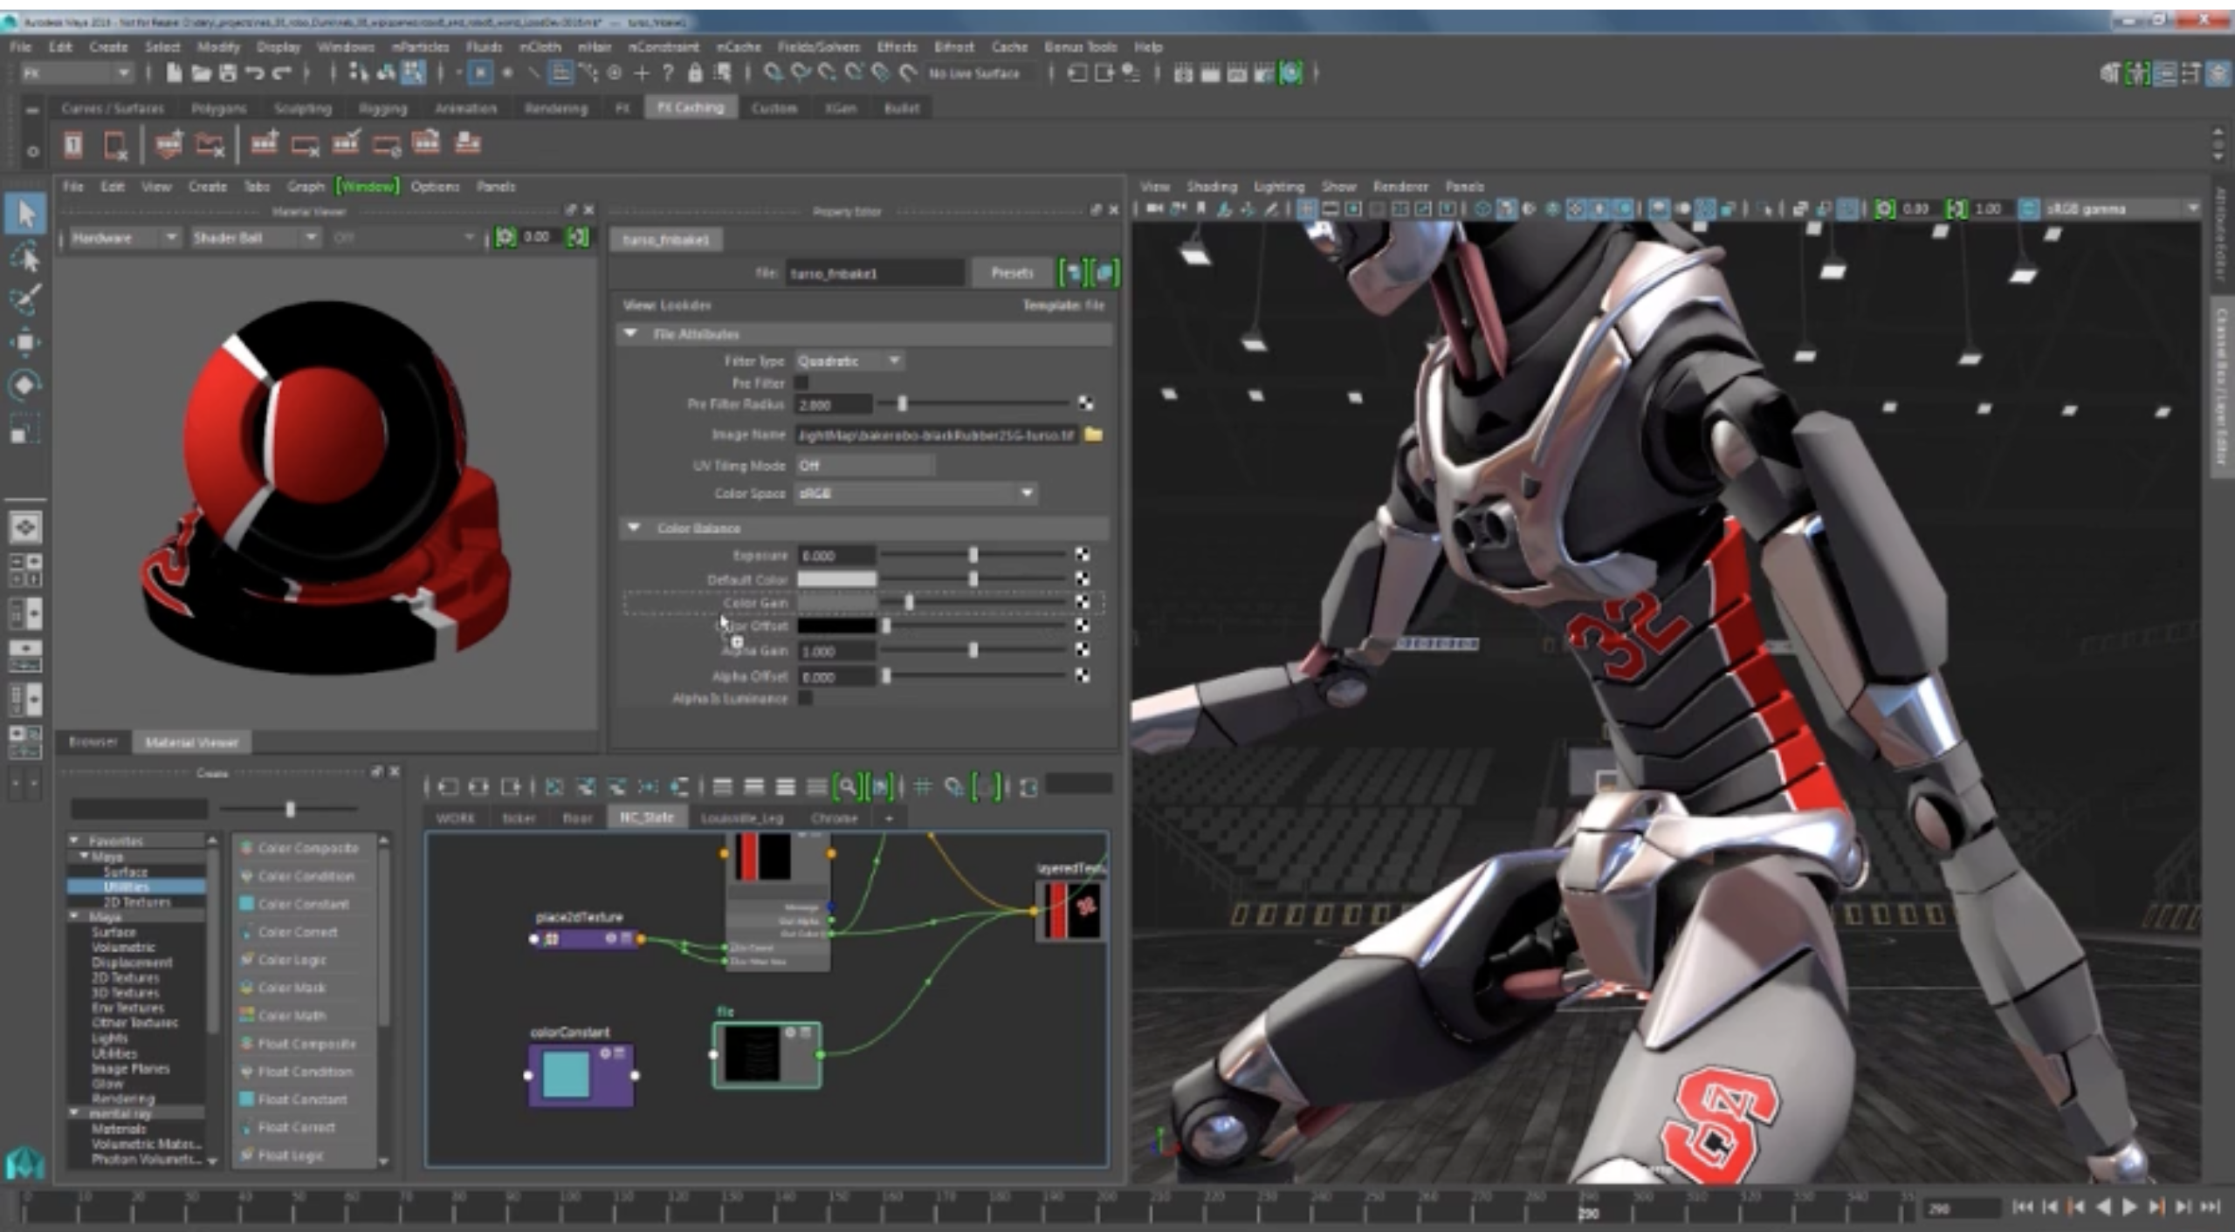Image resolution: width=2235 pixels, height=1232 pixels.
Task: Check the Alpha Is Luminance checkbox
Action: [x=803, y=698]
